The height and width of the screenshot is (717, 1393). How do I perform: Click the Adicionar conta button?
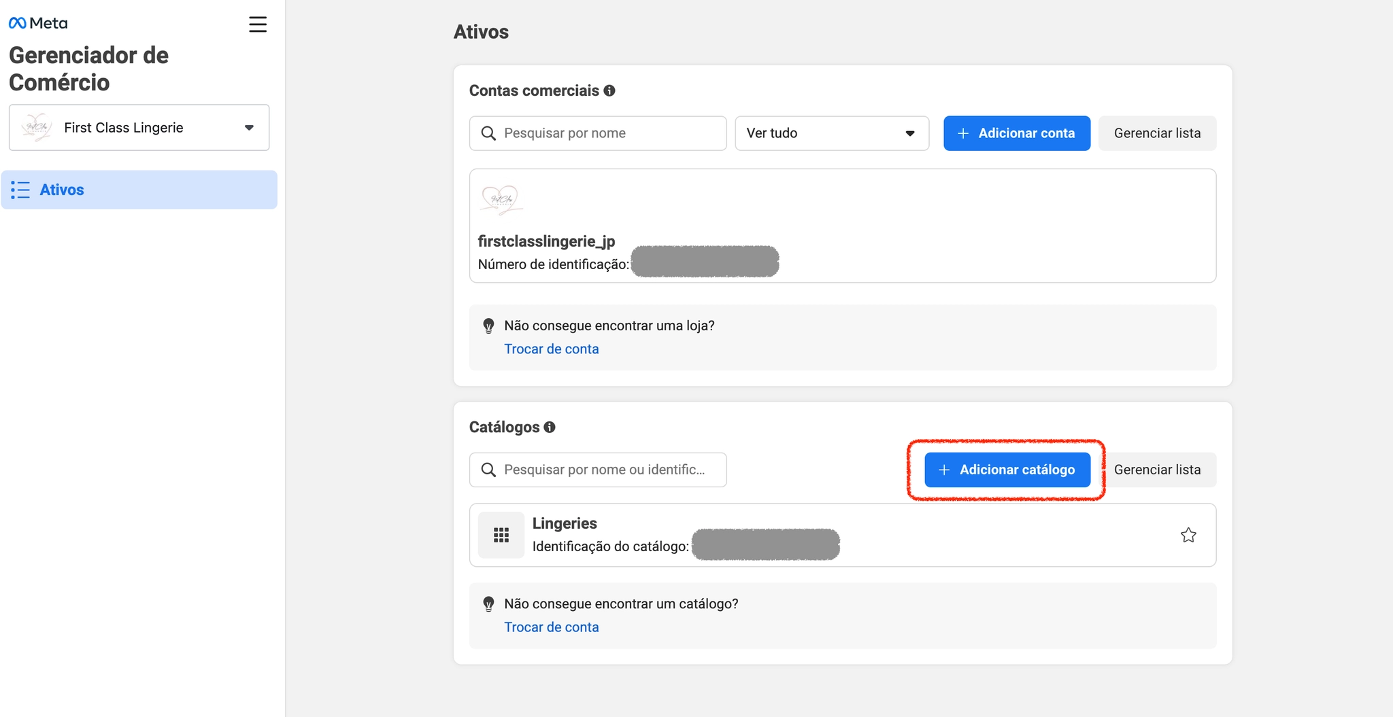(1017, 133)
